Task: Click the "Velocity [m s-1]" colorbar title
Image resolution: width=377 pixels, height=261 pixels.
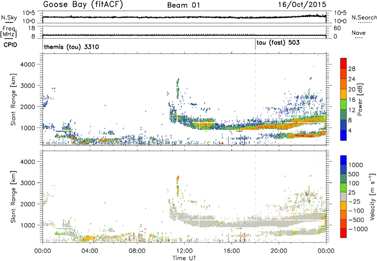Action: [x=372, y=196]
